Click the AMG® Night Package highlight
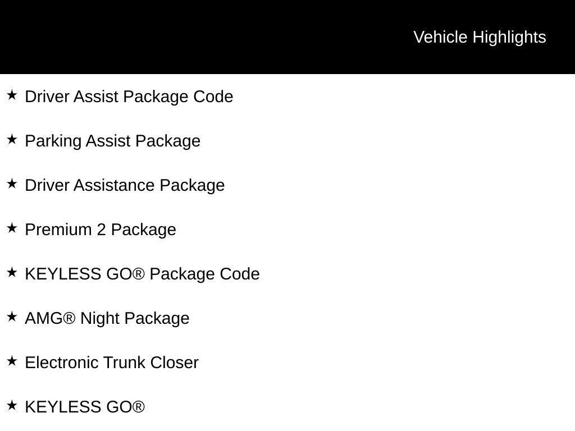 tap(107, 318)
